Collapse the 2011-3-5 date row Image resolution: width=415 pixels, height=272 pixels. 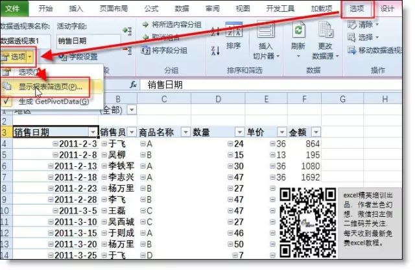(x=55, y=210)
